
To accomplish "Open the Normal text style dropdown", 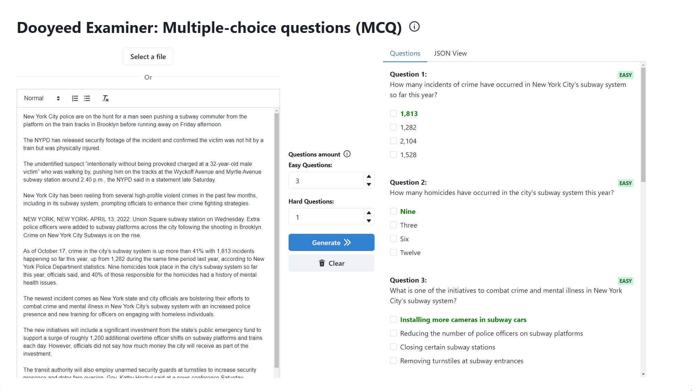I will [42, 99].
